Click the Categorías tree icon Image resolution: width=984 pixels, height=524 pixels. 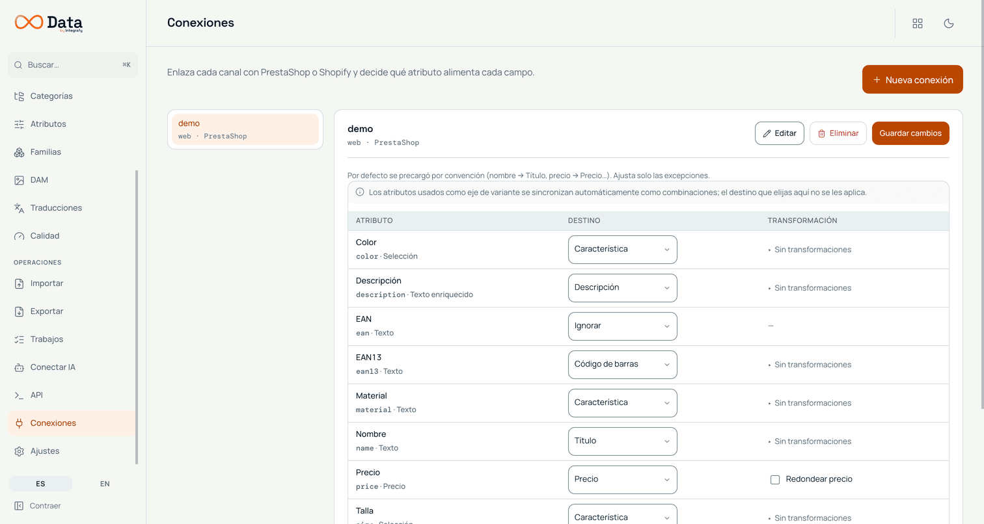click(19, 96)
